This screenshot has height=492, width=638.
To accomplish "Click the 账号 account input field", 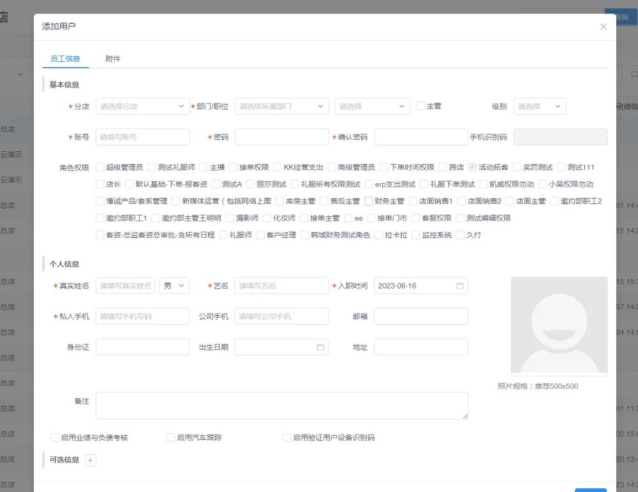I will [x=142, y=137].
